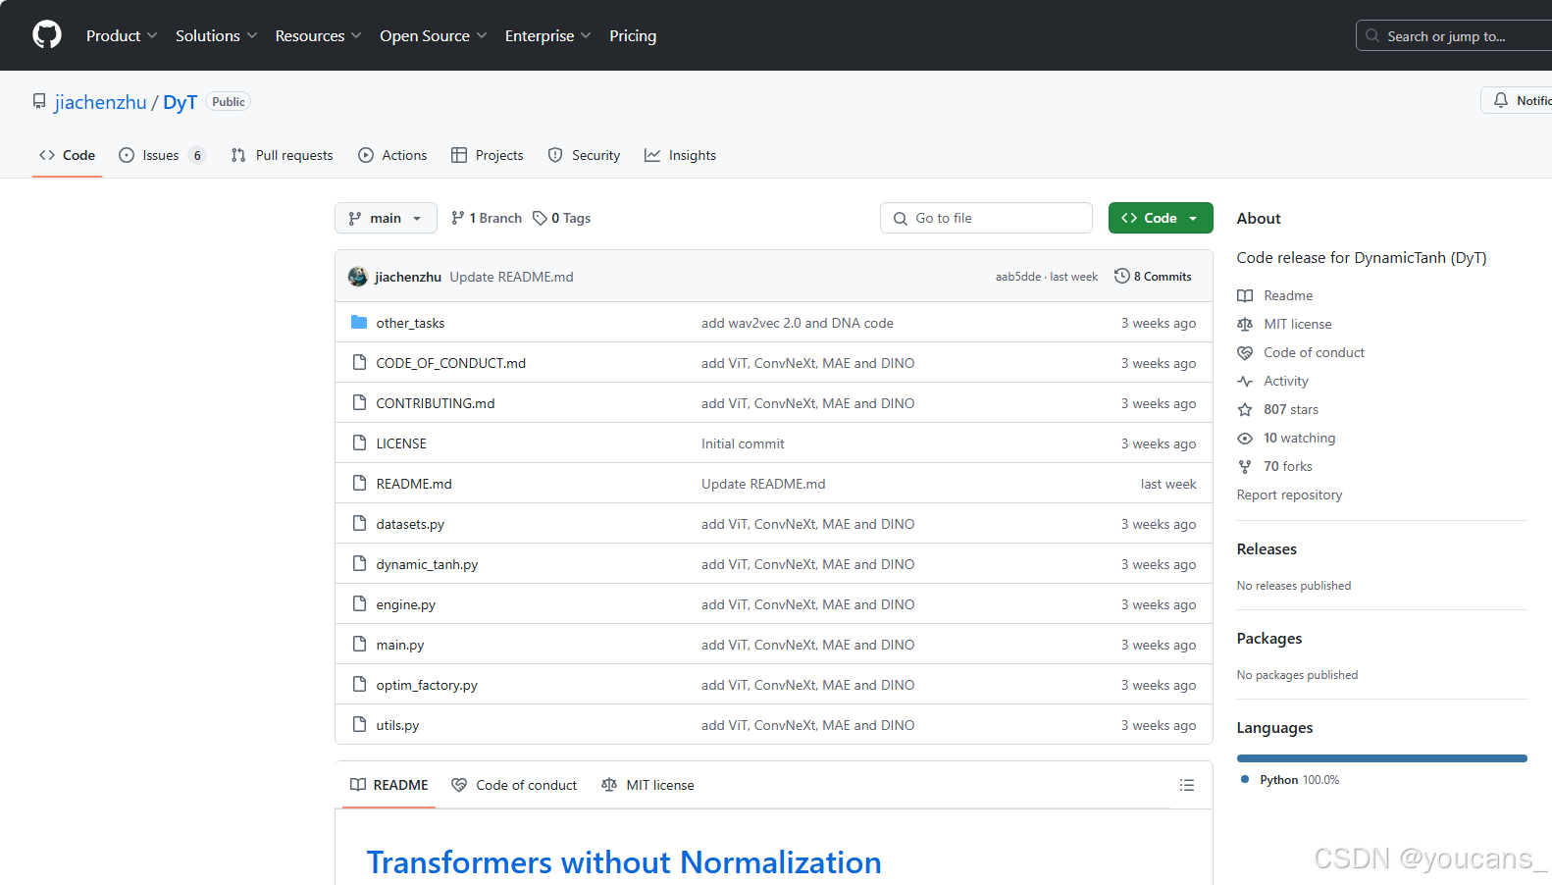The height and width of the screenshot is (885, 1552).
Task: Click jiachenzhu's avatar in commit row
Action: pos(358,277)
